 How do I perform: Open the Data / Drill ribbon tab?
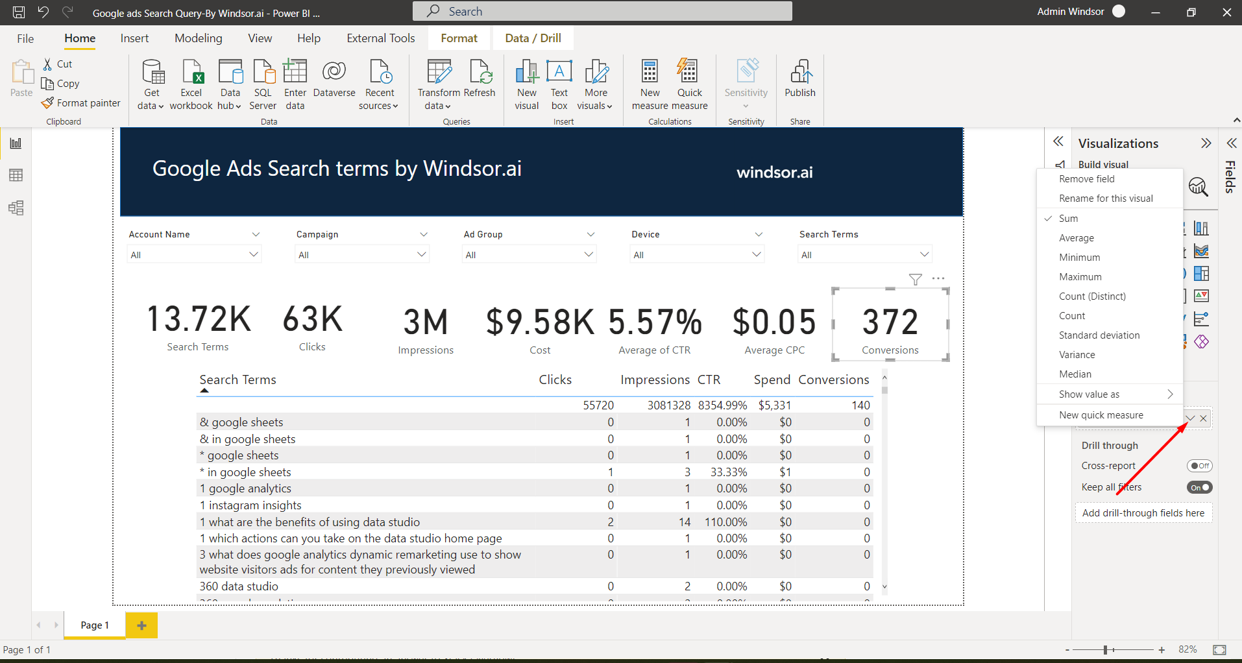533,38
